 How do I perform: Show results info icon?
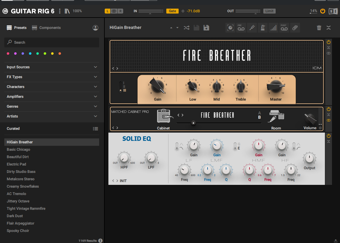coord(100,241)
